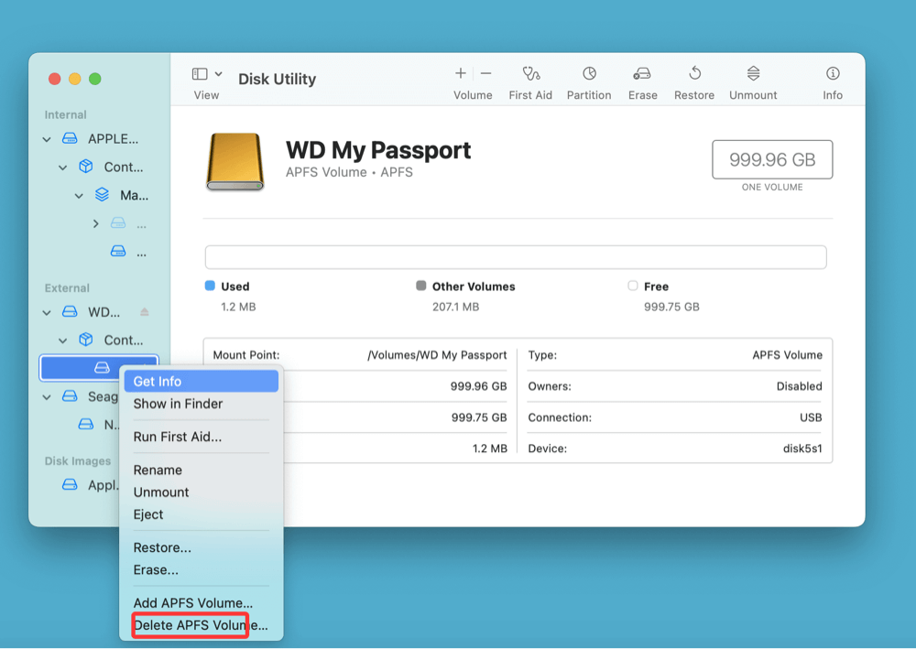The width and height of the screenshot is (916, 649).
Task: Run First Aid from the toolbar
Action: [530, 81]
